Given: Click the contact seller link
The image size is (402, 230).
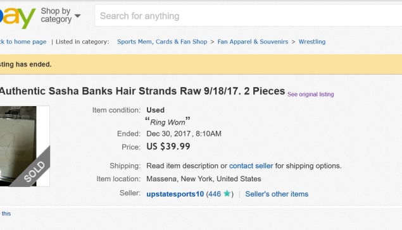Looking at the screenshot, I should click(251, 166).
